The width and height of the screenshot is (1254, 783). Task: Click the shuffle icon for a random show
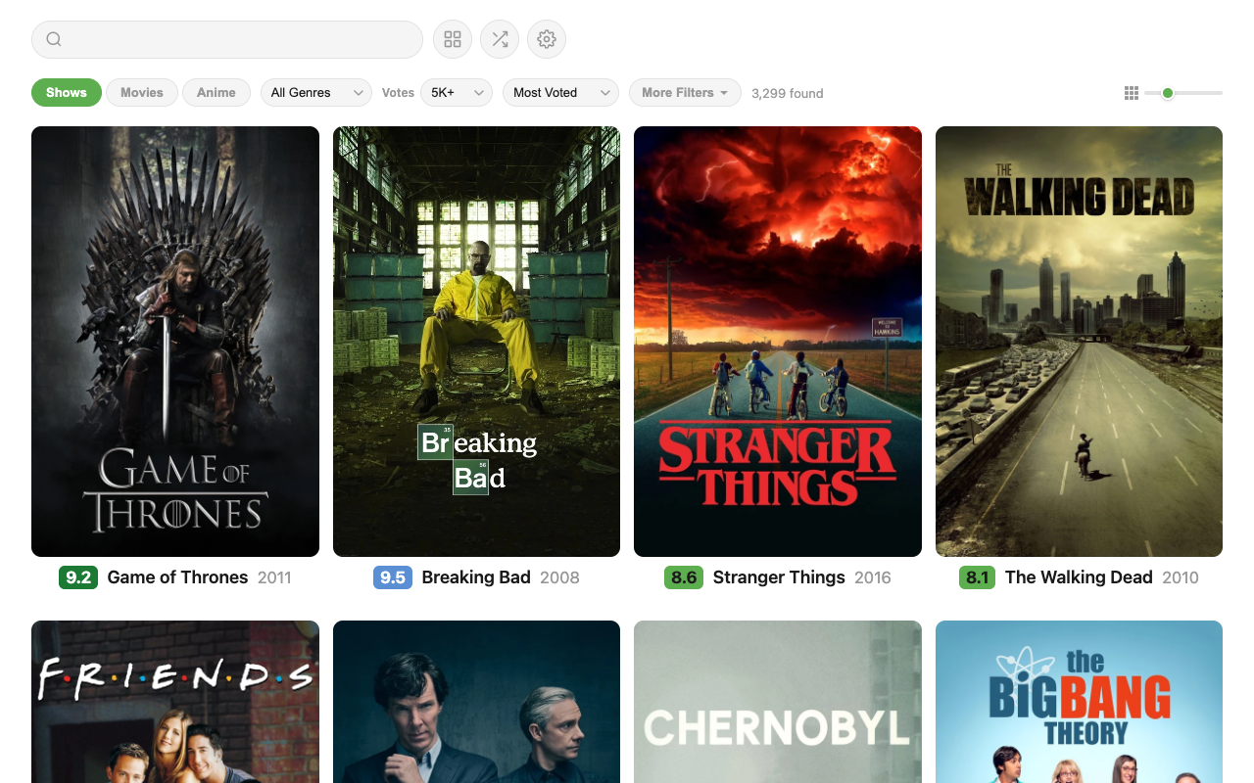click(x=499, y=39)
